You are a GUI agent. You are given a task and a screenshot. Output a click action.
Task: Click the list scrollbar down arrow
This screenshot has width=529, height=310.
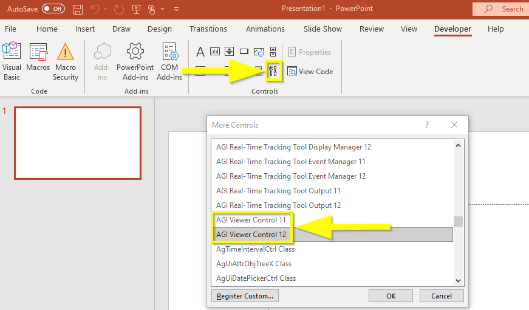(x=458, y=281)
